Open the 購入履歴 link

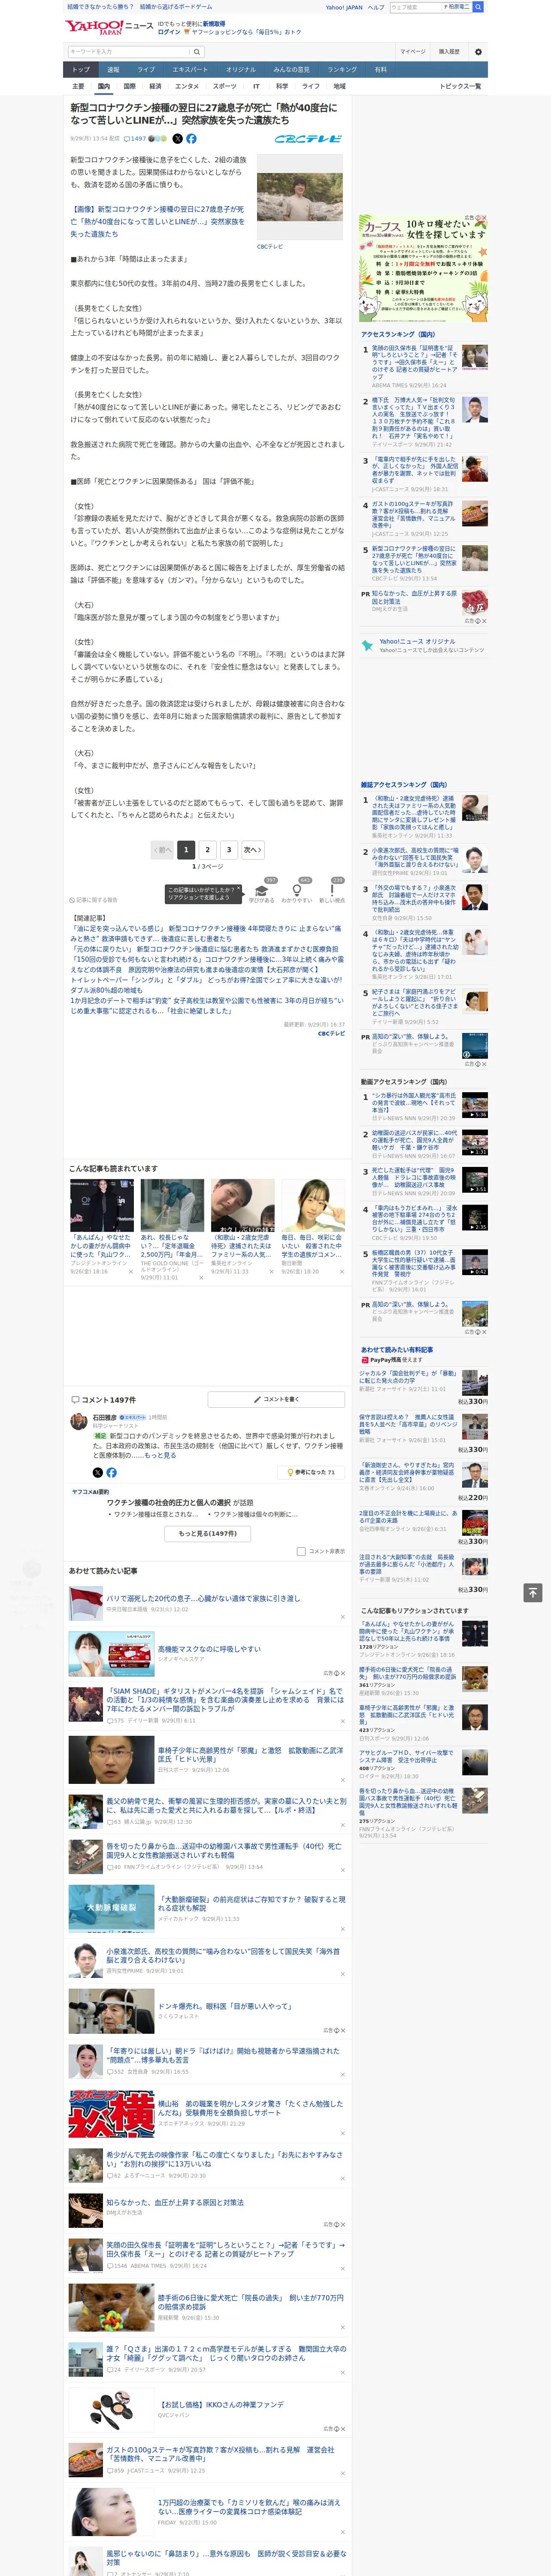449,52
